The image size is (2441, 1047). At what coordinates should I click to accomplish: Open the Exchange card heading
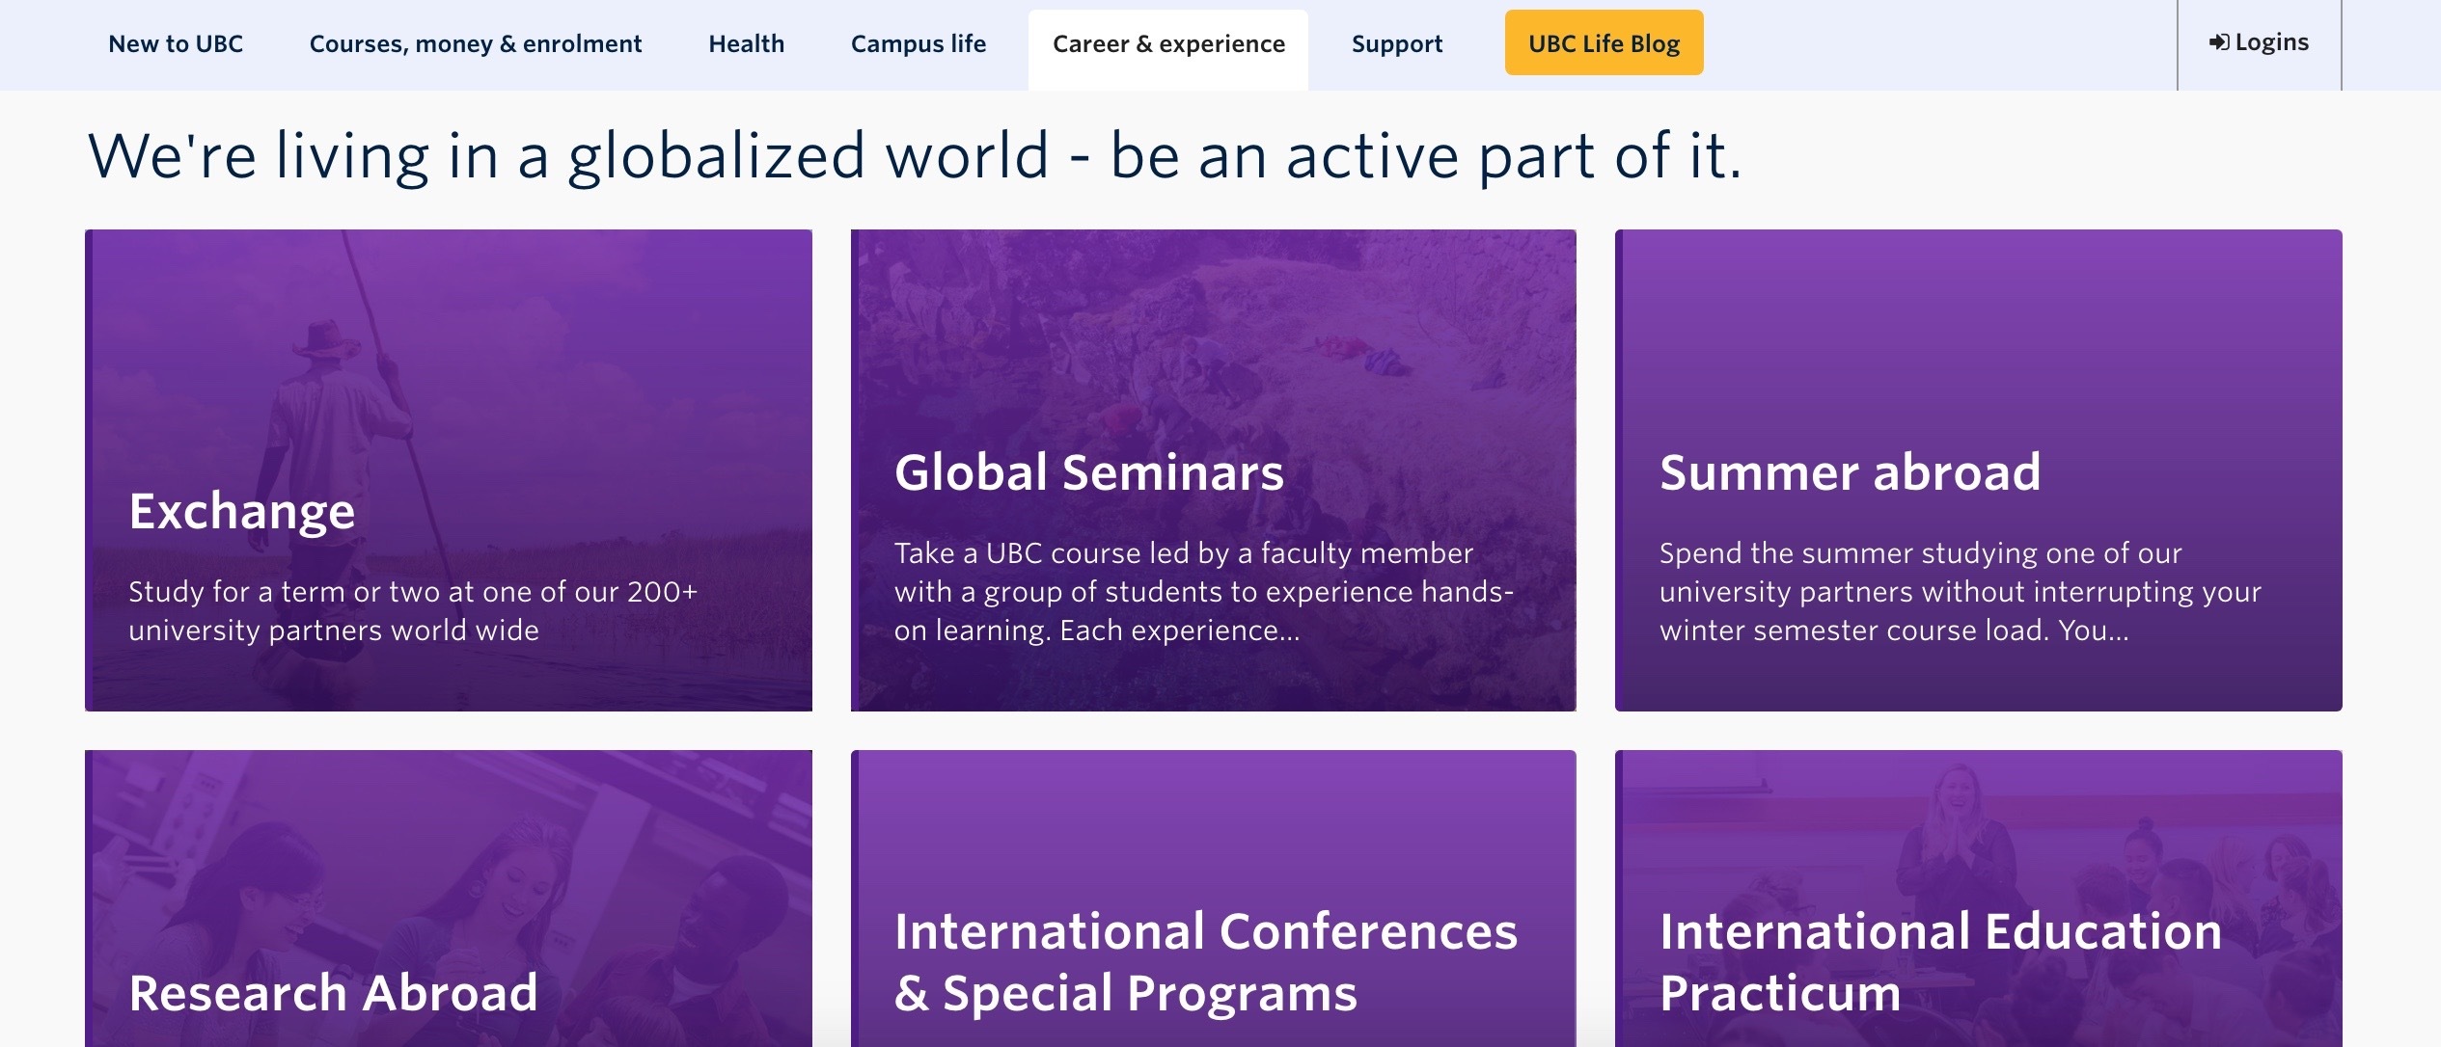(x=241, y=510)
